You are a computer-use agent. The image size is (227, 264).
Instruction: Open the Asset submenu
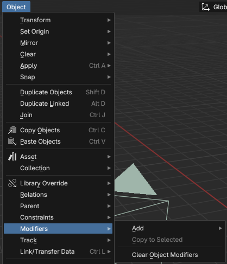(x=58, y=157)
